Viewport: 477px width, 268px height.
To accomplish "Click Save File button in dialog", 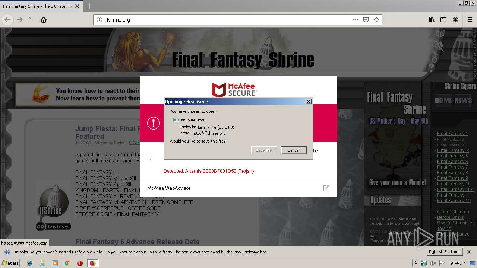I will [264, 150].
